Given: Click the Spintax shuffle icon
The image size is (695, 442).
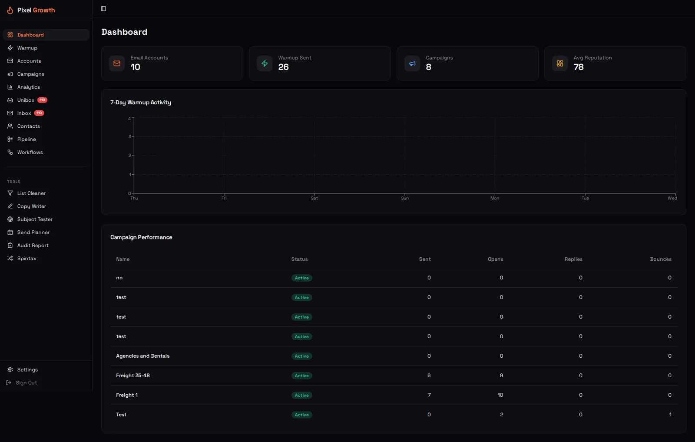Looking at the screenshot, I should 10,258.
